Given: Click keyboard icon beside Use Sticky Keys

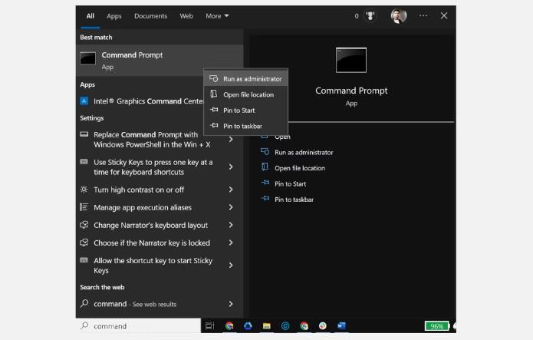Looking at the screenshot, I should click(x=84, y=162).
